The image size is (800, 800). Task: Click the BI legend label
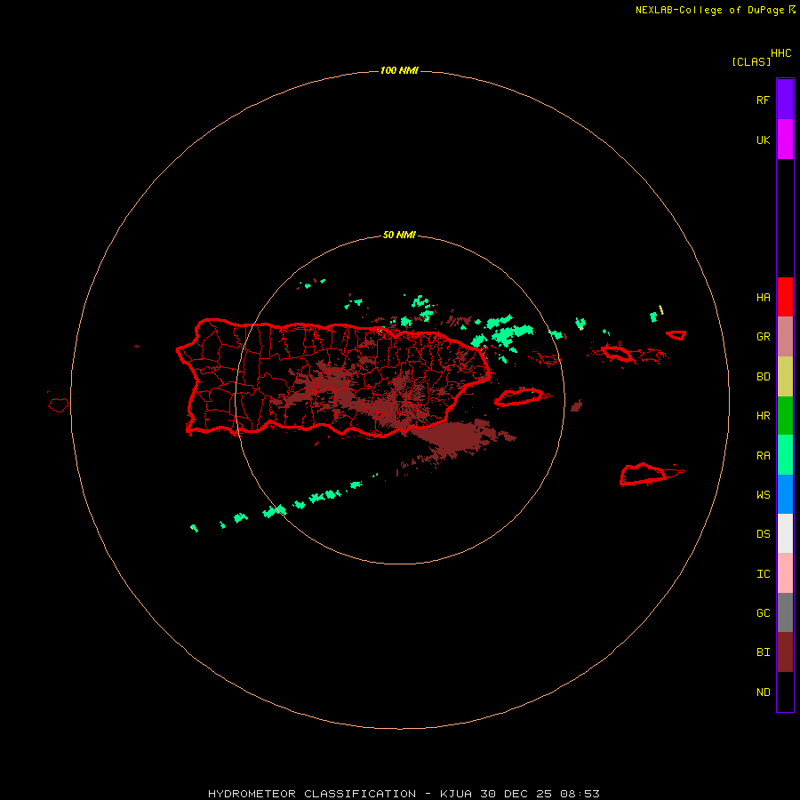pyautogui.click(x=763, y=652)
